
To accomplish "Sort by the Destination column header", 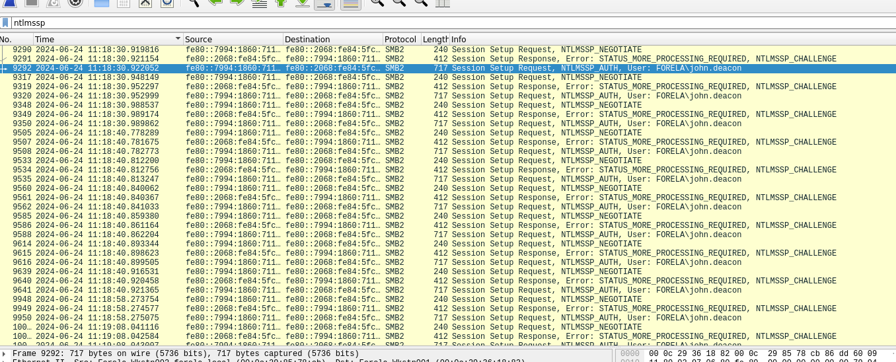I will [333, 40].
